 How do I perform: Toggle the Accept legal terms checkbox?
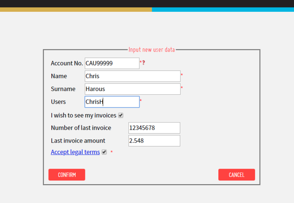pyautogui.click(x=104, y=152)
